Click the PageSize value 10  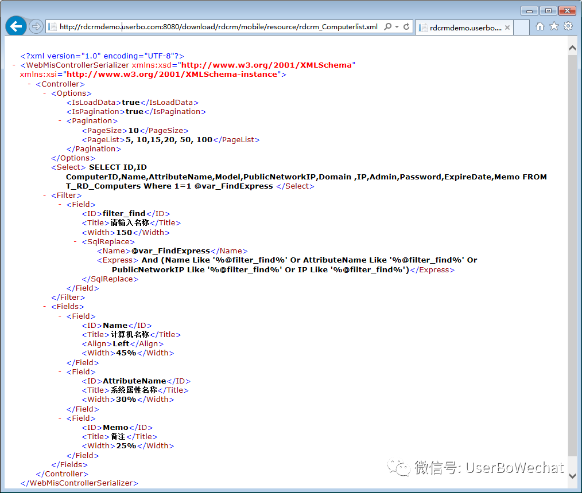[133, 131]
